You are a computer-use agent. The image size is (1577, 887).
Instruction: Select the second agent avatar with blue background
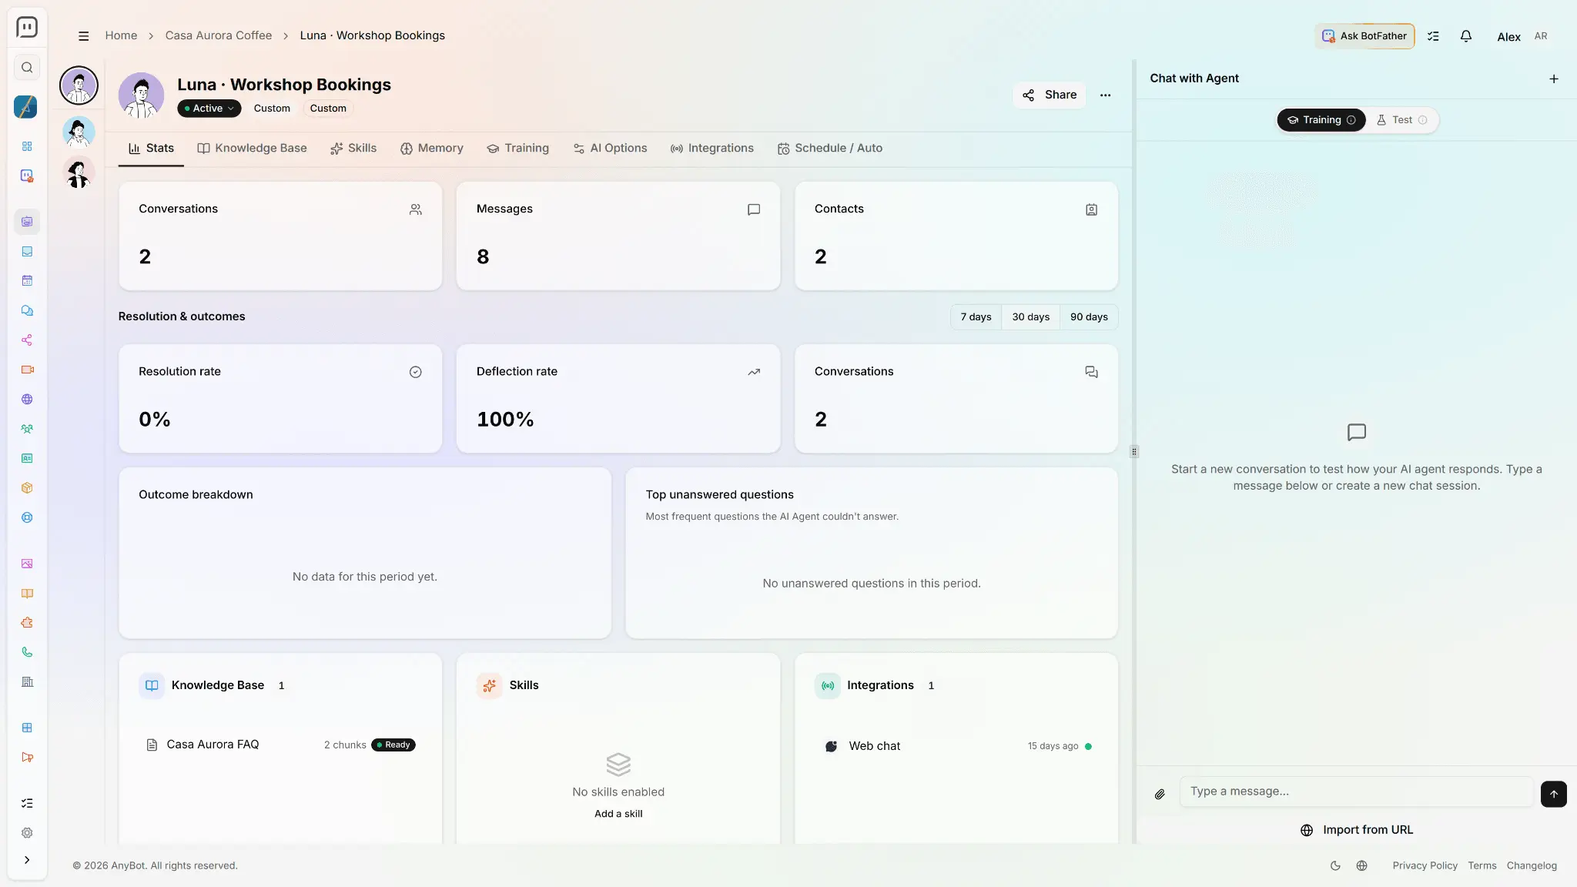[79, 132]
